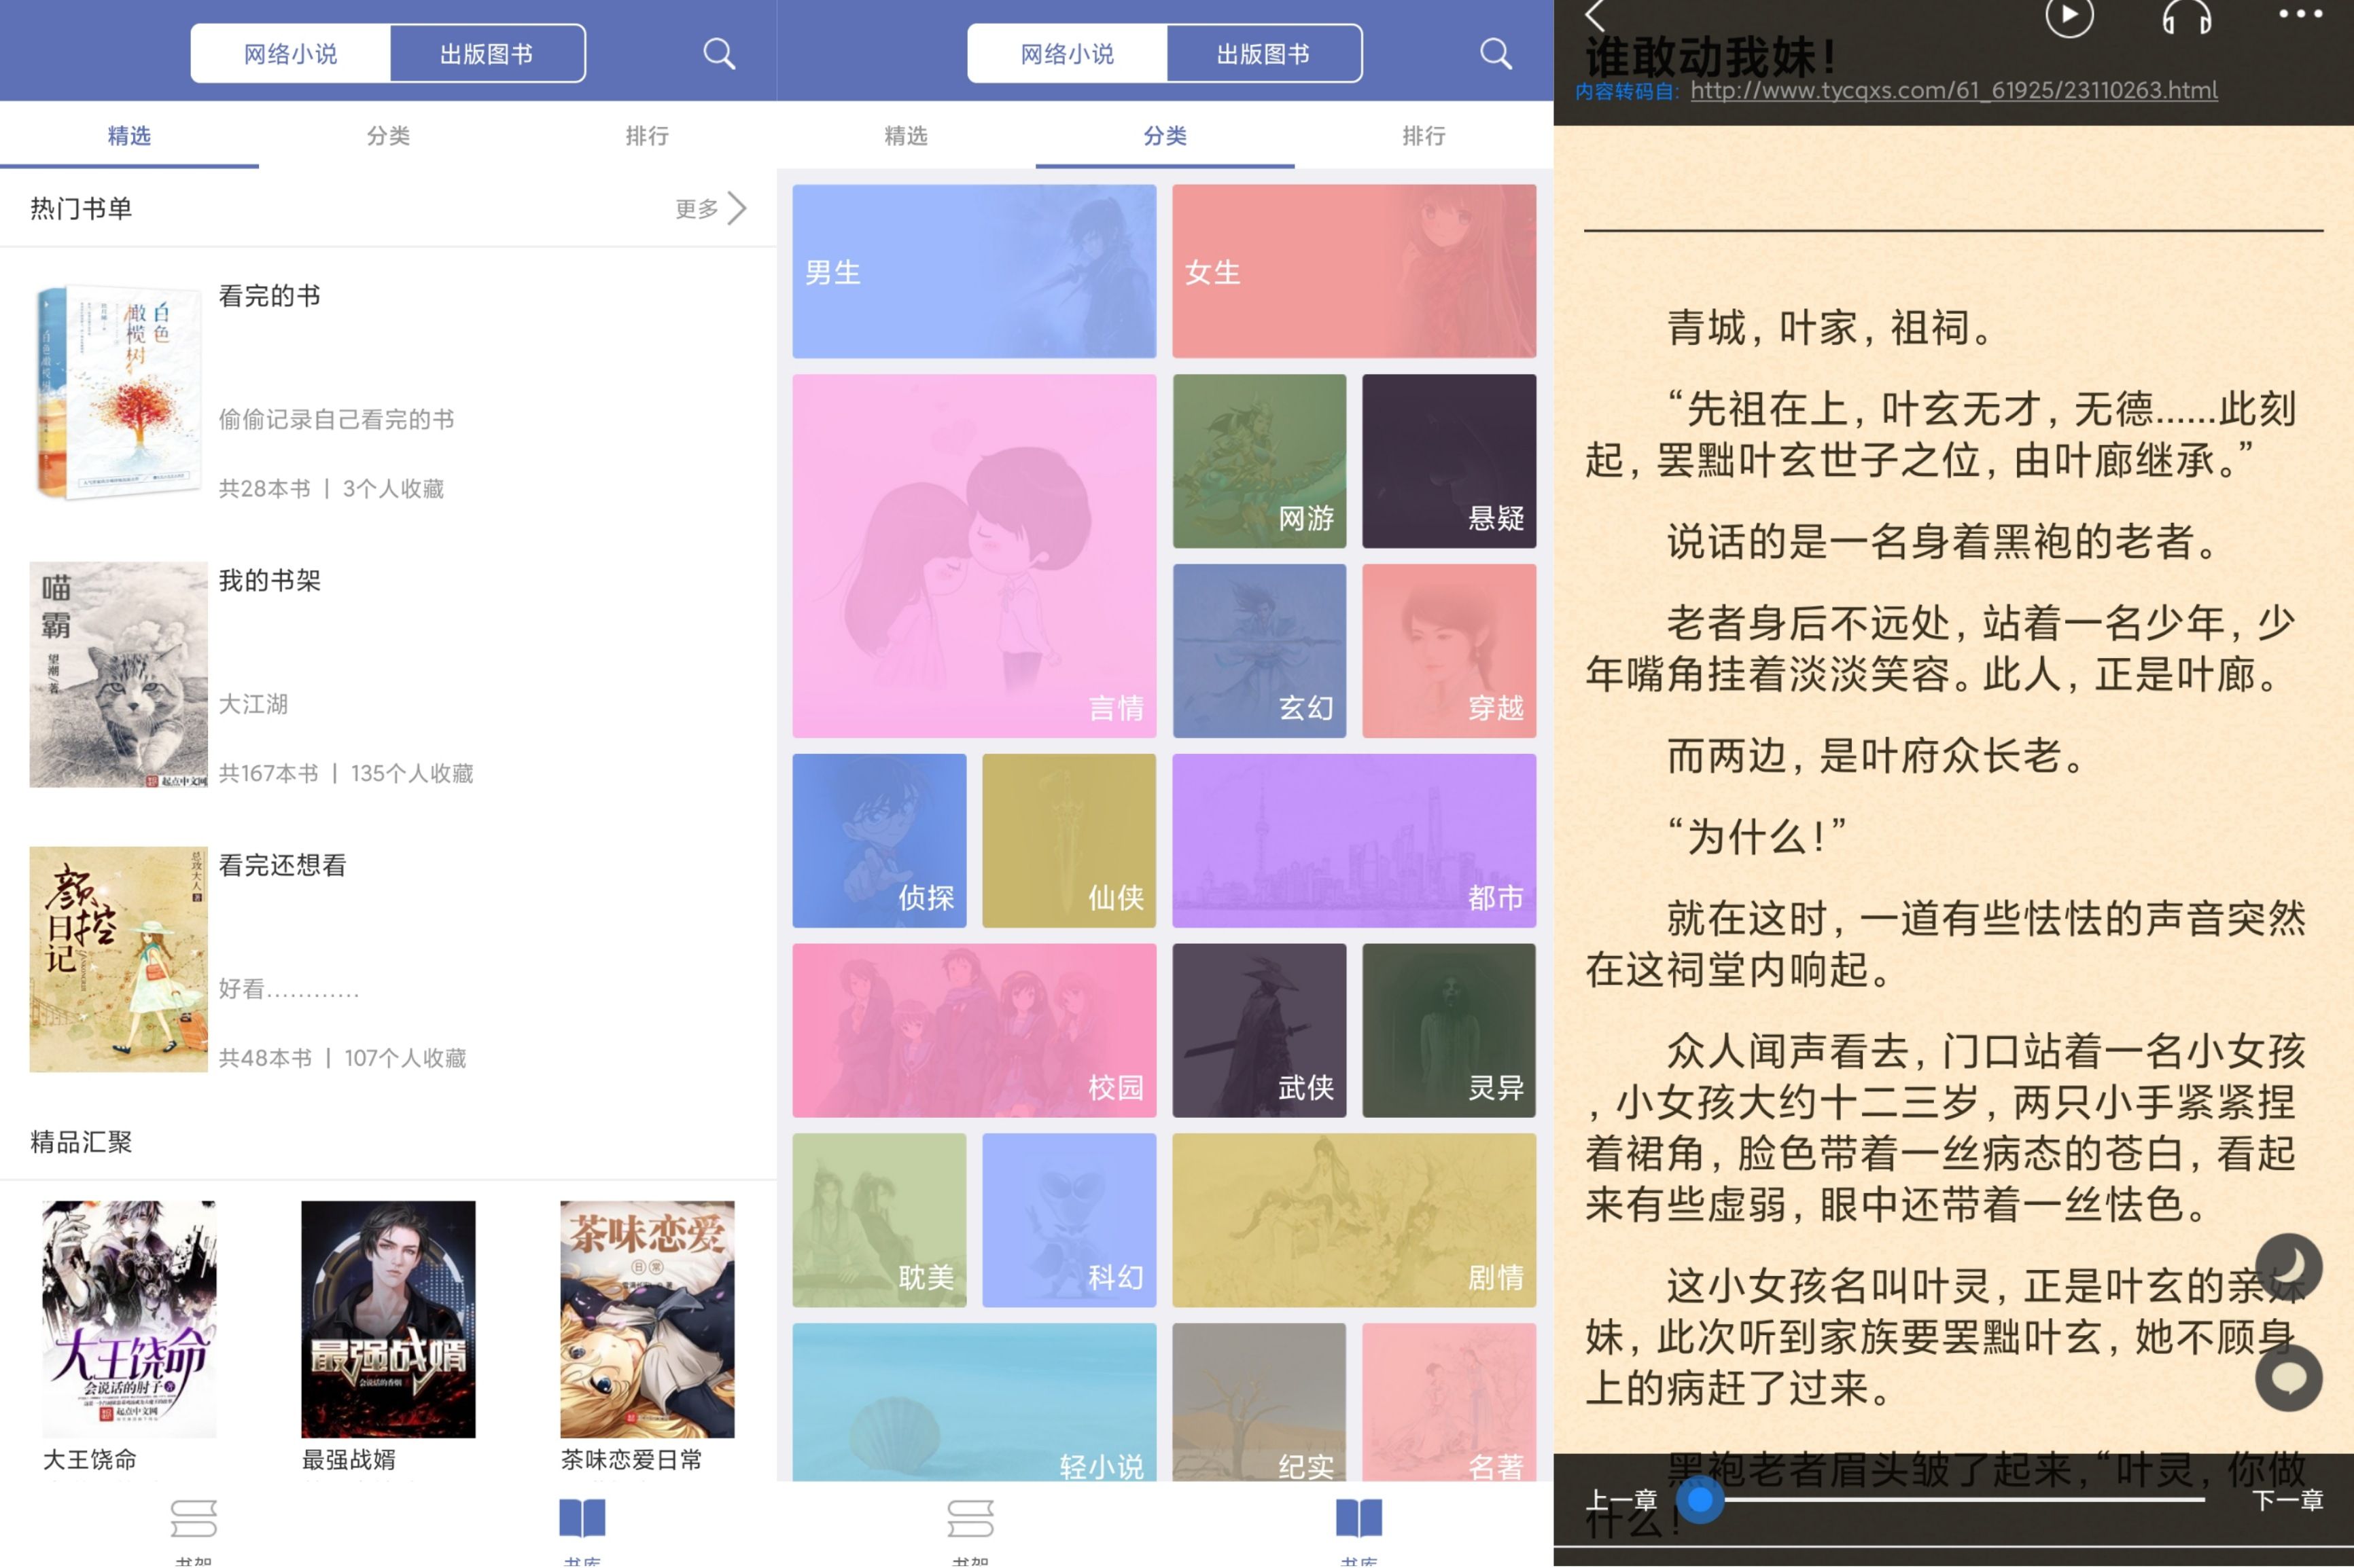Expand 热门书单 with the 更多 chevron
The width and height of the screenshot is (2354, 1568).
712,208
